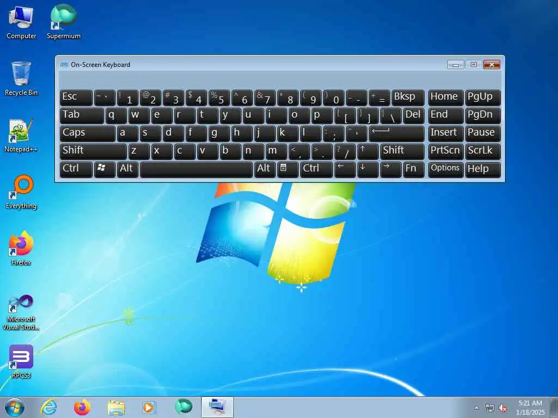The image size is (558, 418).
Task: Click the Bksp key
Action: pos(408,98)
